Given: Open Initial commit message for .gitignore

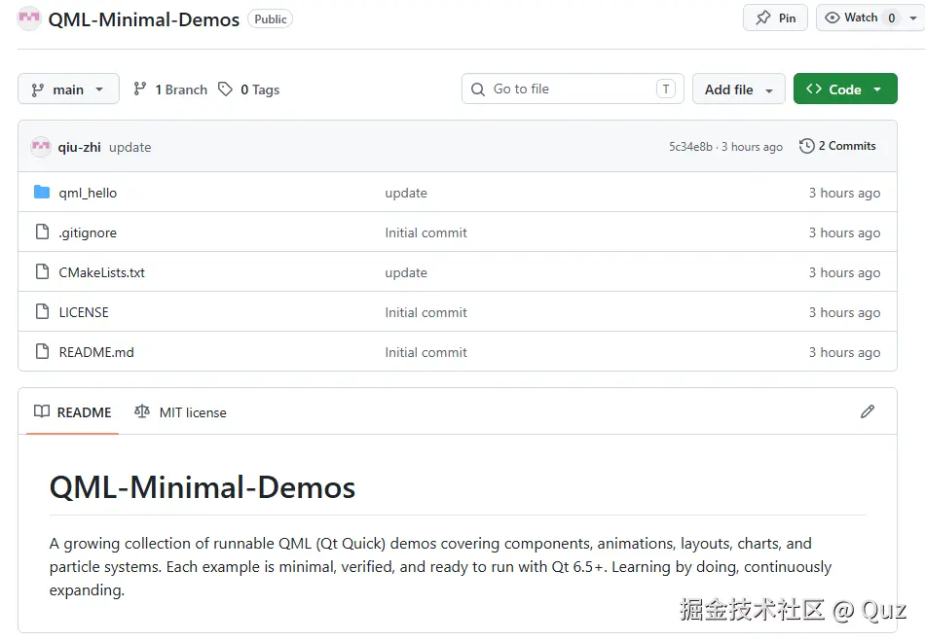Looking at the screenshot, I should [425, 232].
